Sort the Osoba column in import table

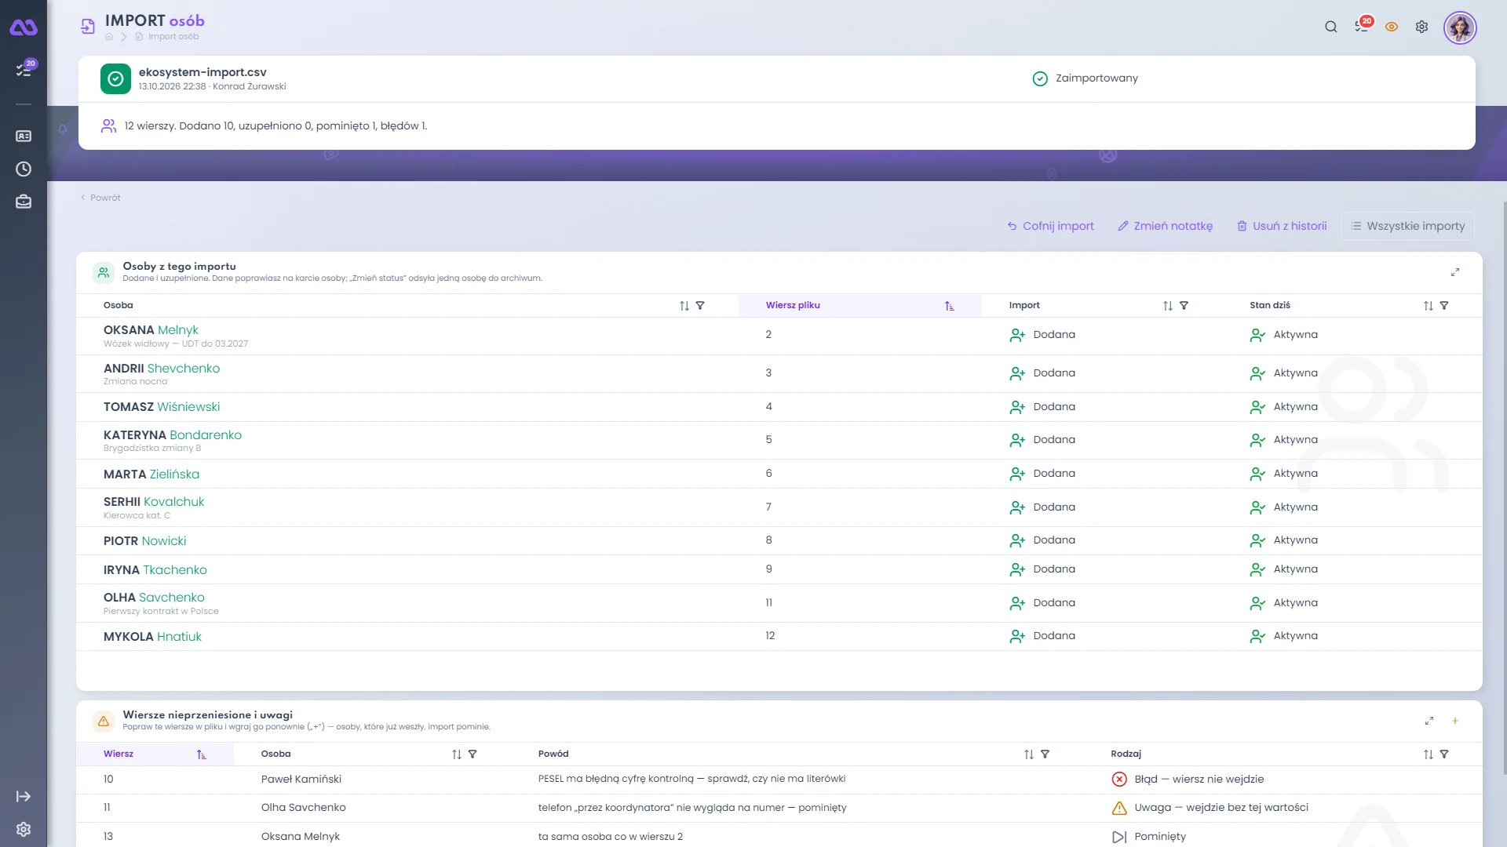pos(684,306)
